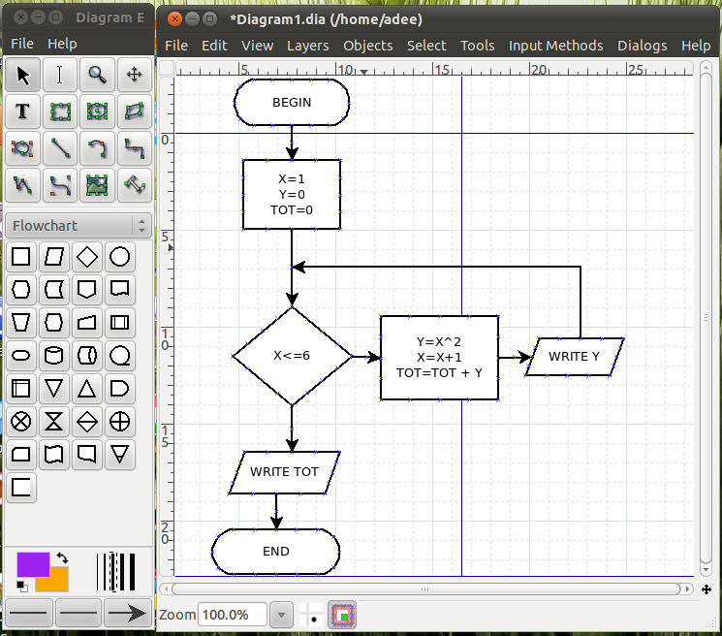Pick flowchart Connector circle shape

(120, 257)
